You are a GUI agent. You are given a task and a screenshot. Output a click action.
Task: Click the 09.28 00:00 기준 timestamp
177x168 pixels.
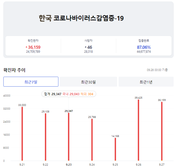click(157, 70)
